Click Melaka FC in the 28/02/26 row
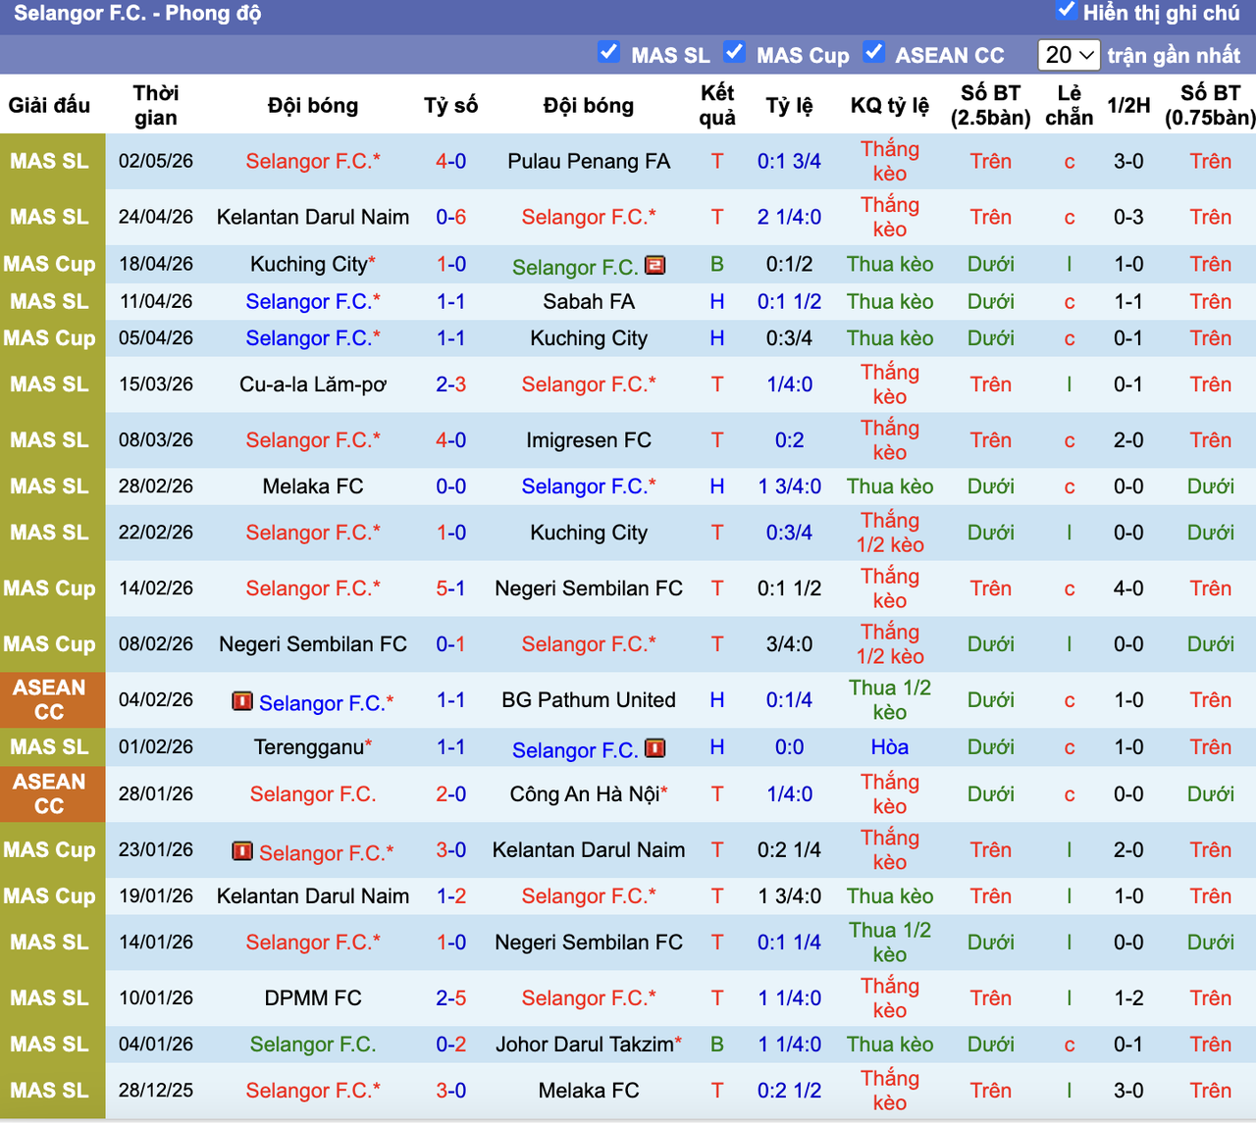This screenshot has width=1256, height=1123. tap(313, 486)
